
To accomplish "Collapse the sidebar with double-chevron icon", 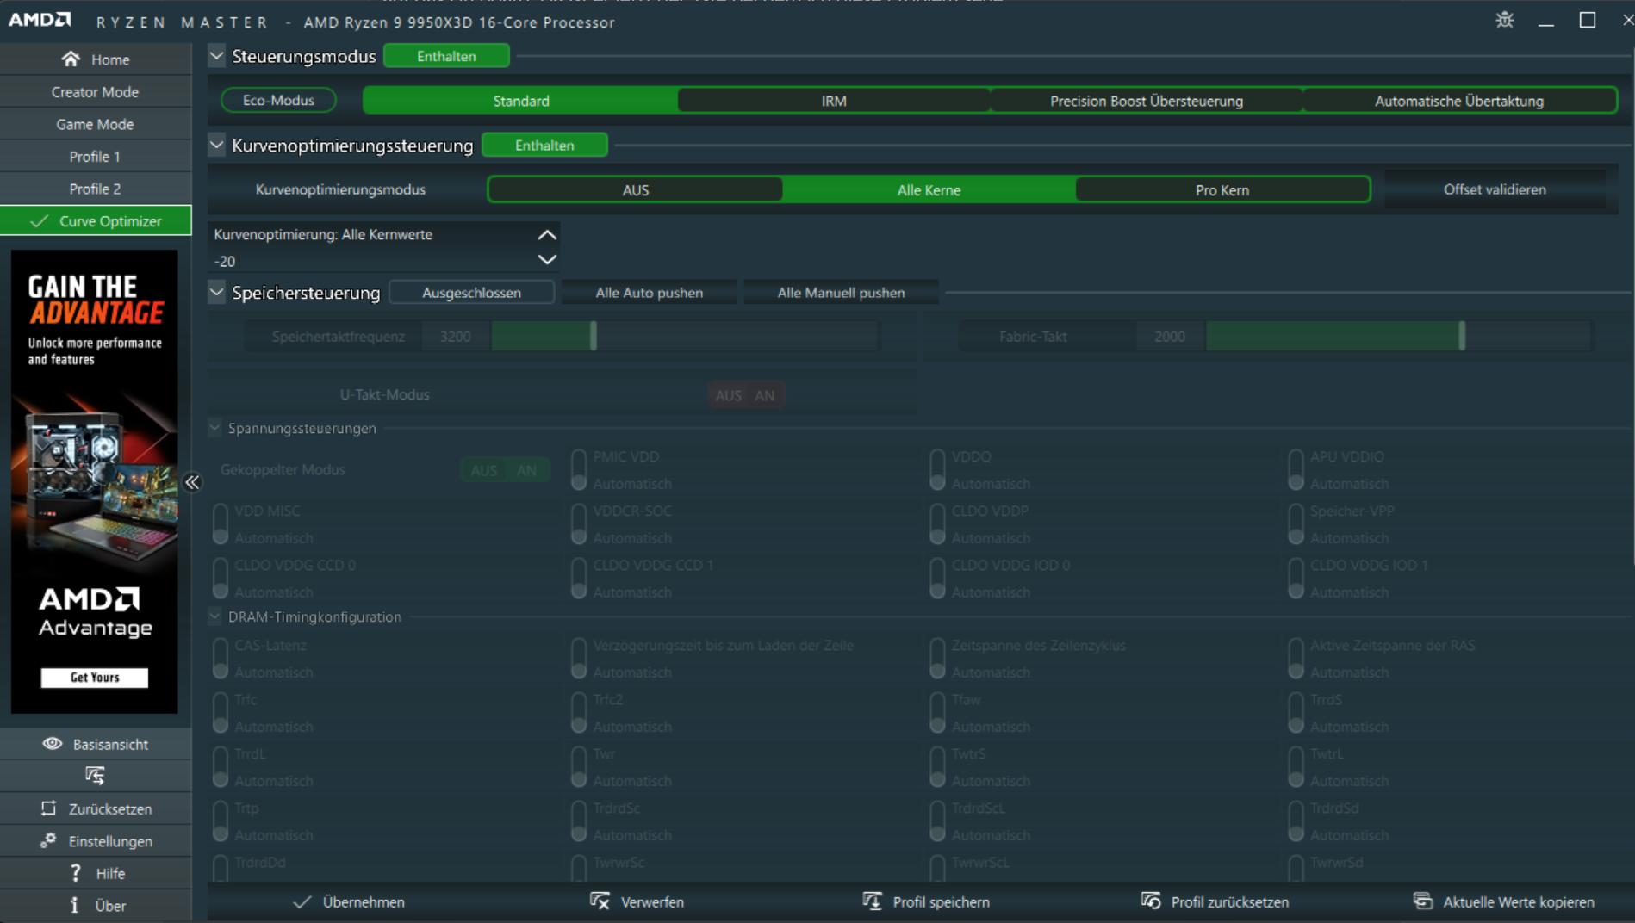I will tap(192, 482).
